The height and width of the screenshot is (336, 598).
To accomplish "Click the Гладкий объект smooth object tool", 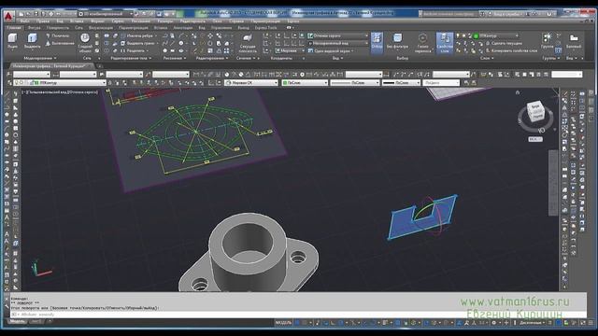I will pyautogui.click(x=85, y=42).
